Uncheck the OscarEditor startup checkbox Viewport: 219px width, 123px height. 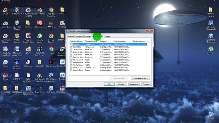71,47
